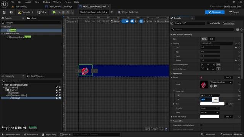This screenshot has width=244, height=137.
Task: Open the Asset menu
Action: (x=28, y=2)
